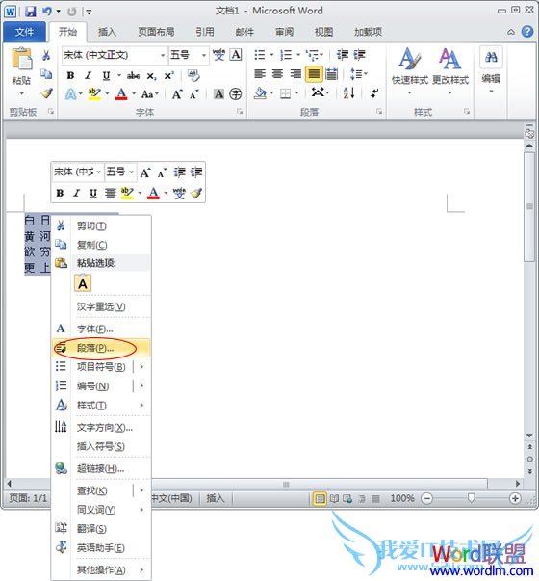Viewport: 539px width, 581px height.
Task: Click the Phonetic Guide wén icon in ribbon
Action: [218, 55]
